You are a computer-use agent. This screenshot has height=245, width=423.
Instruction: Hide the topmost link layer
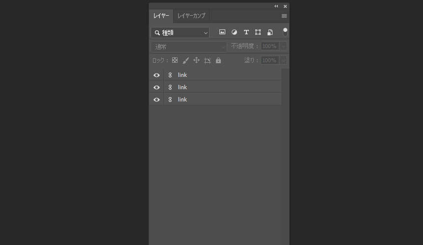[156, 75]
